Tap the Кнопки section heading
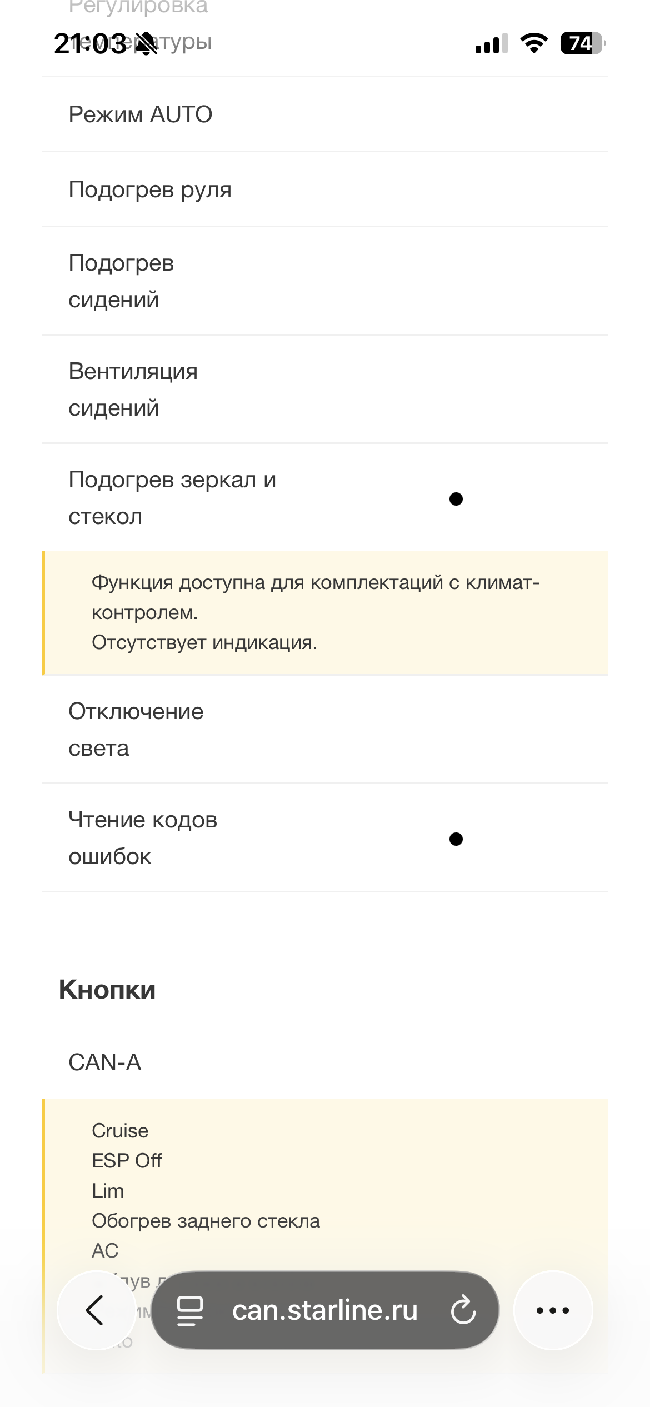The image size is (650, 1407). click(x=107, y=990)
